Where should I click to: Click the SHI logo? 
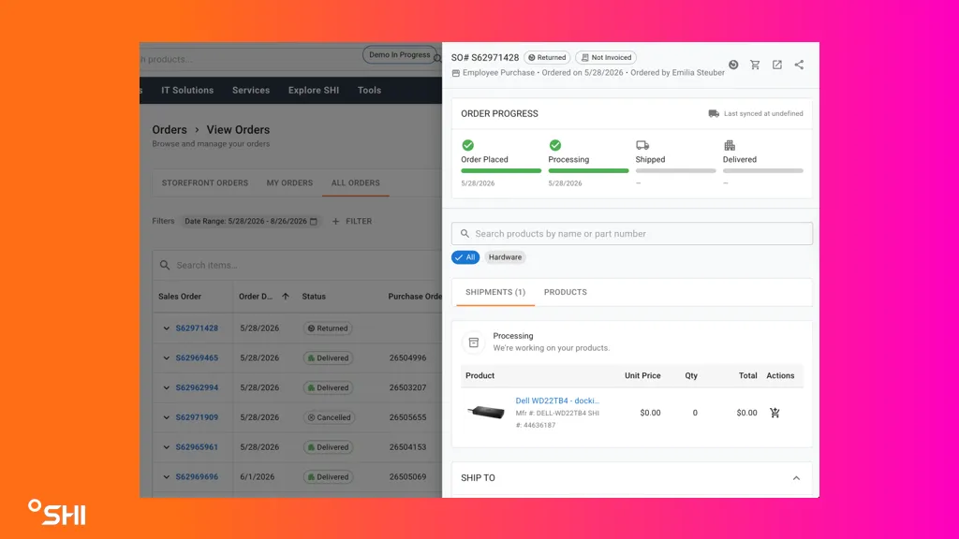click(x=57, y=512)
